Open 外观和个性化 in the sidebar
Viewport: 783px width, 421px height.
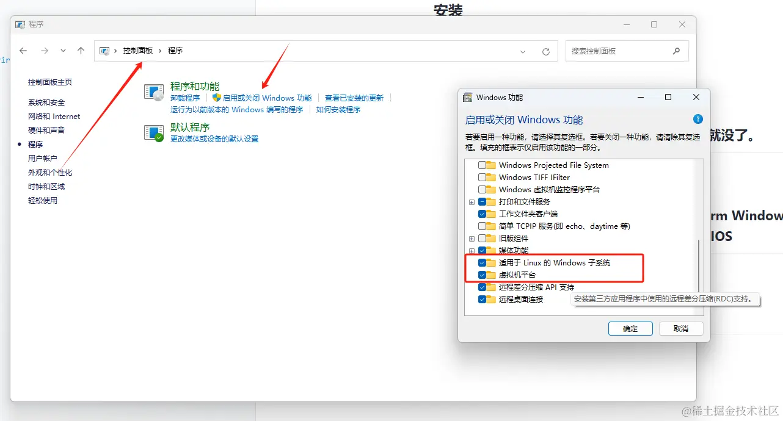[50, 173]
